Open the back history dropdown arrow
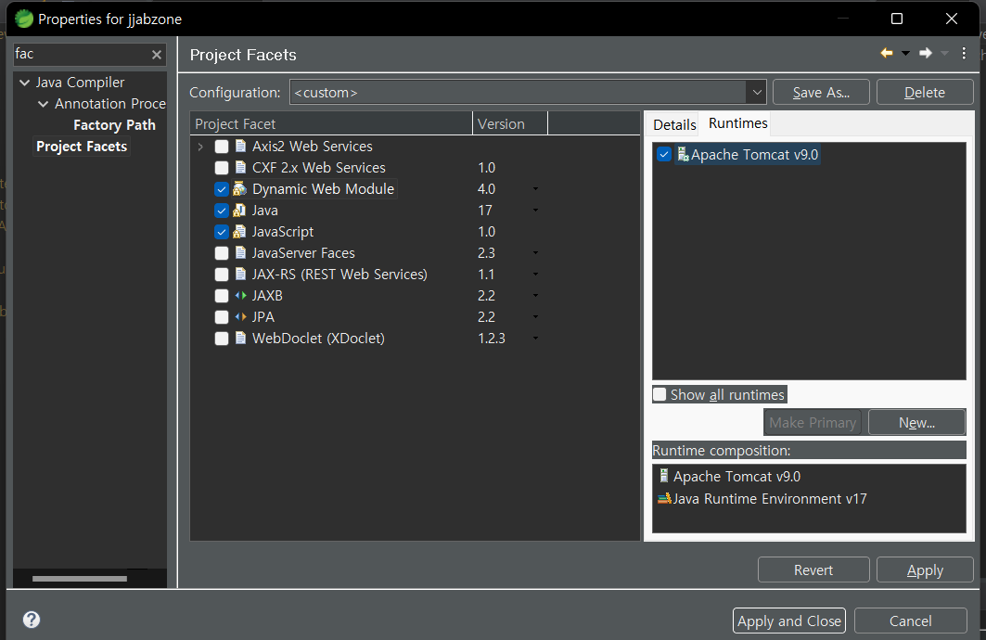Image resolution: width=986 pixels, height=640 pixels. click(x=905, y=54)
